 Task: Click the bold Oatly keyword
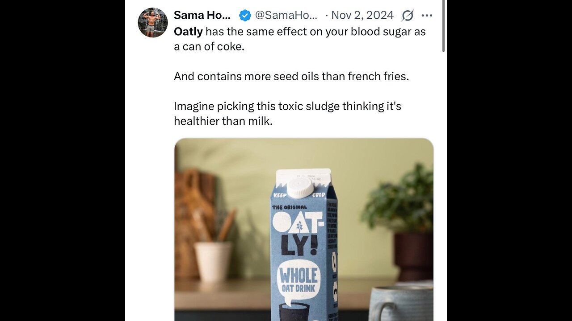click(x=188, y=32)
